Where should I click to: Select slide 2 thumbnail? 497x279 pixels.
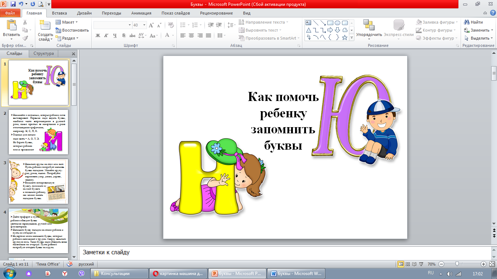(x=38, y=132)
